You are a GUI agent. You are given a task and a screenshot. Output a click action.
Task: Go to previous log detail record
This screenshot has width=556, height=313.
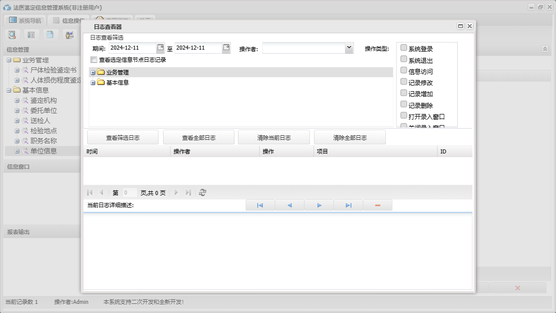click(290, 205)
